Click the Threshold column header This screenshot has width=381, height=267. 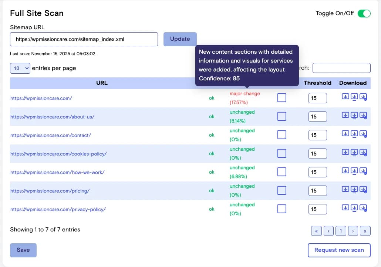317,83
